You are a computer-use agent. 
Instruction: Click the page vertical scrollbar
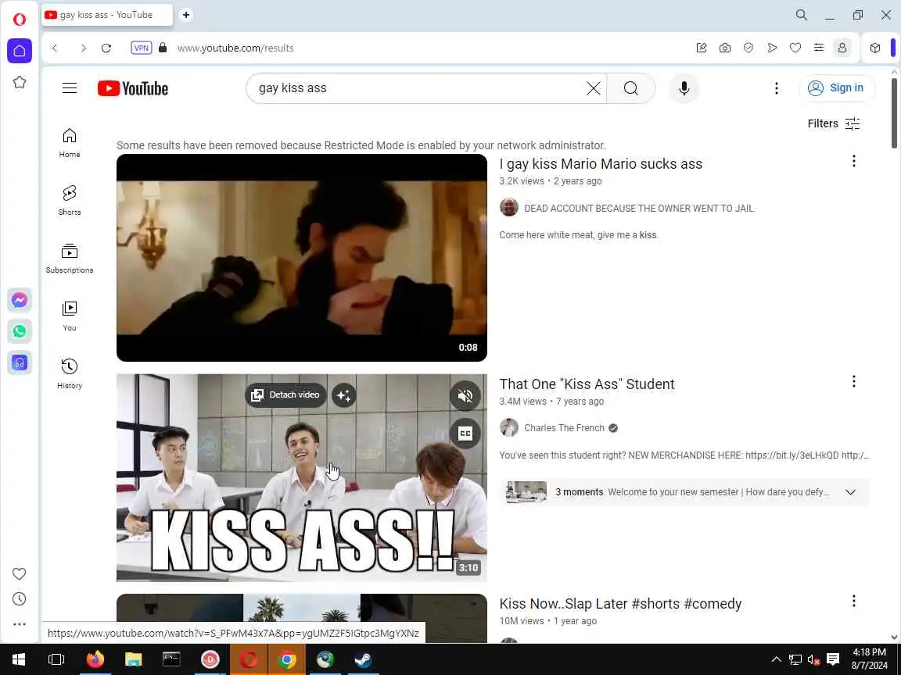[x=894, y=113]
